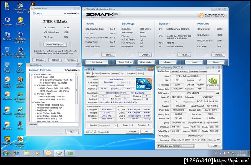Switch to the Memory tab in CPU-Z

point(115,74)
